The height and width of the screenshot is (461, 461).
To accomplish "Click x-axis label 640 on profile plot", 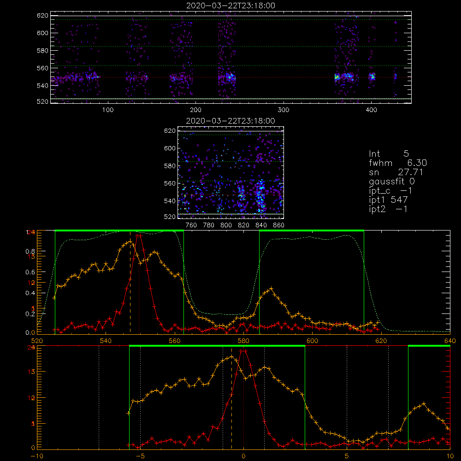I will pyautogui.click(x=450, y=341).
